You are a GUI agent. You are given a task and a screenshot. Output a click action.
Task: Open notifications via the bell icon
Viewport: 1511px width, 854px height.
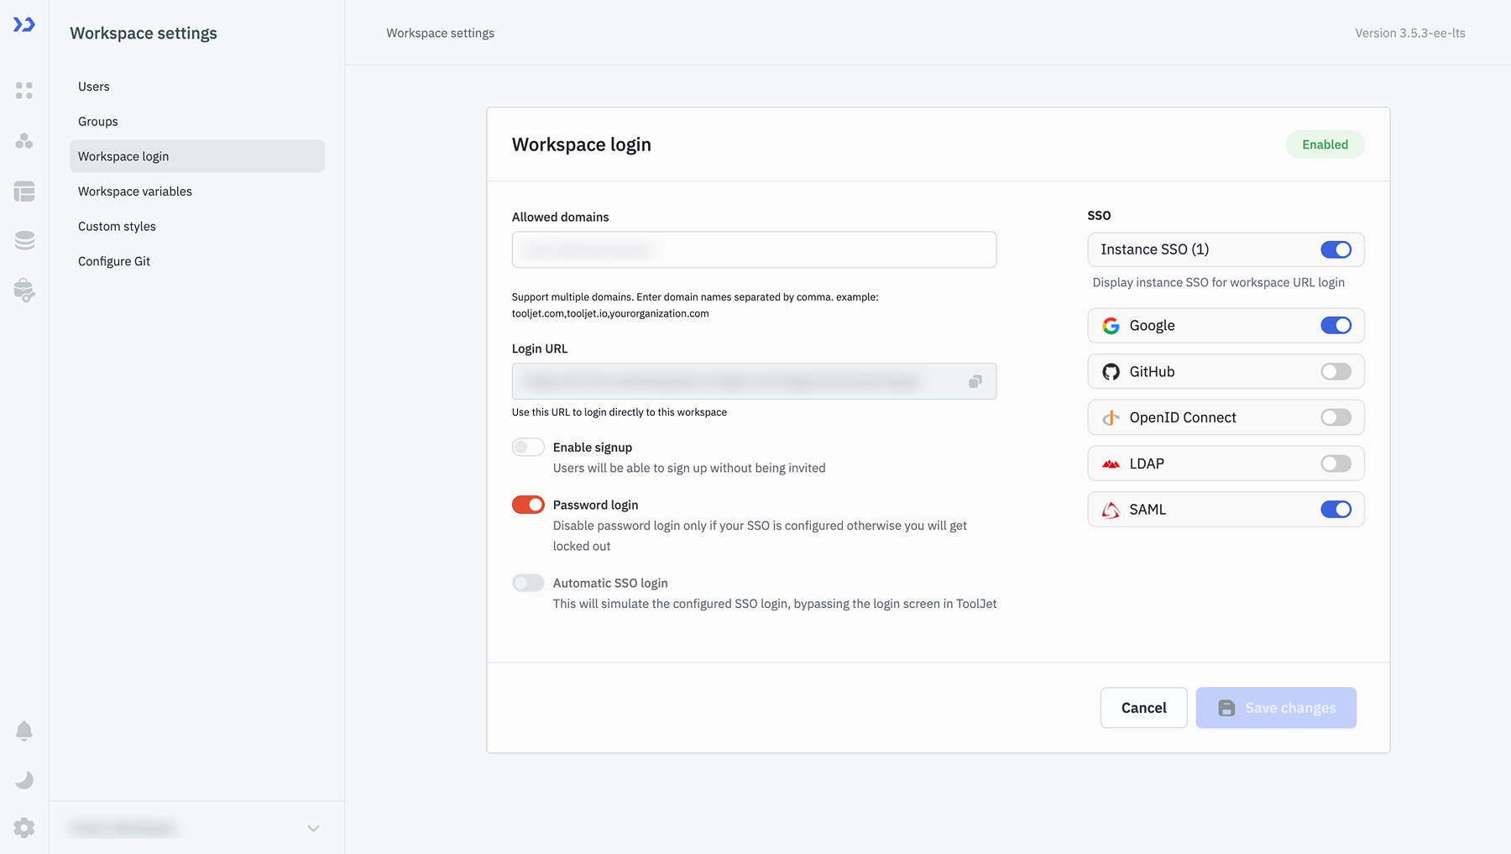pyautogui.click(x=24, y=731)
